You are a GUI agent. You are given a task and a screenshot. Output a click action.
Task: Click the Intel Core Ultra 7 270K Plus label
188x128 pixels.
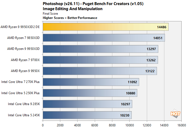point(20,82)
